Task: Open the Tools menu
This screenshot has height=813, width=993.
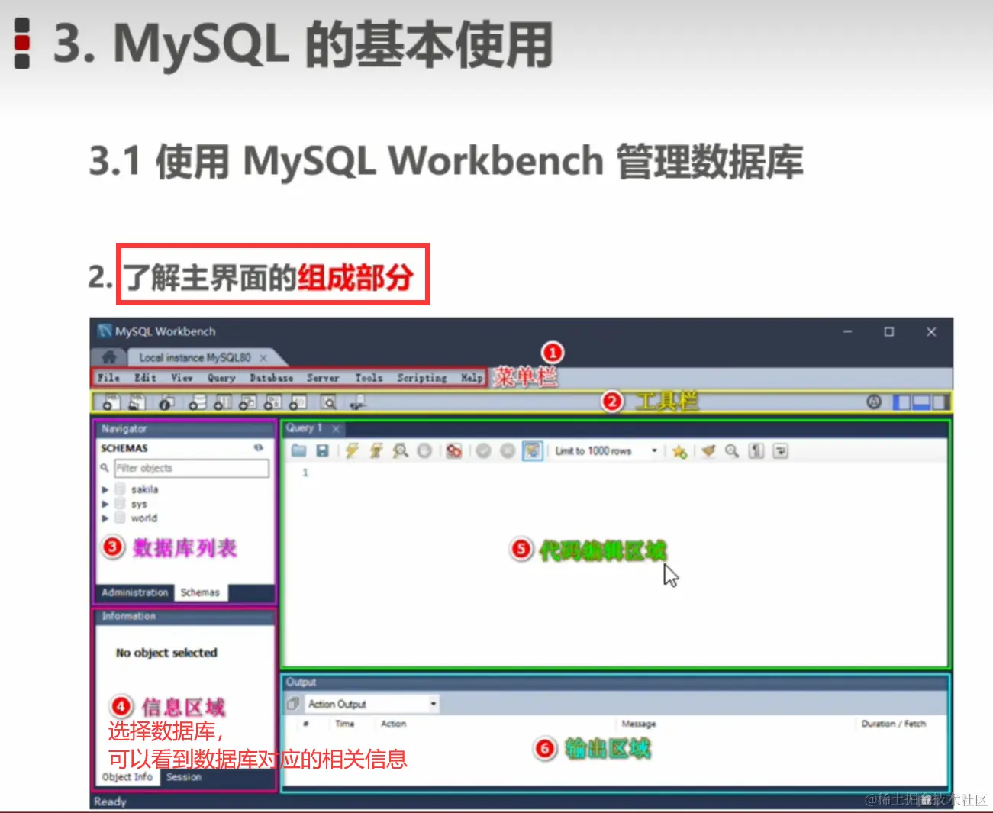Action: click(369, 377)
